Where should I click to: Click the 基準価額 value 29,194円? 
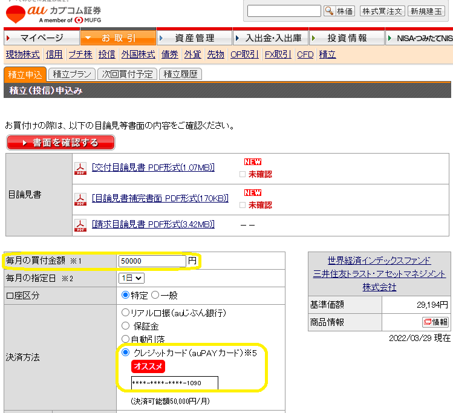pos(432,305)
